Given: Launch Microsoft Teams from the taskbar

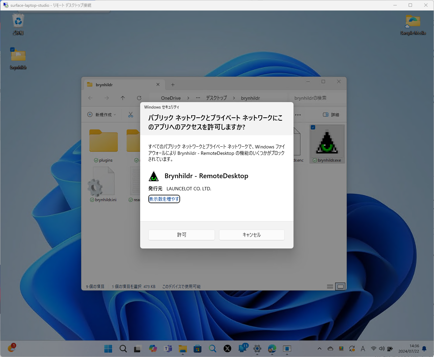Looking at the screenshot, I should coord(168,348).
